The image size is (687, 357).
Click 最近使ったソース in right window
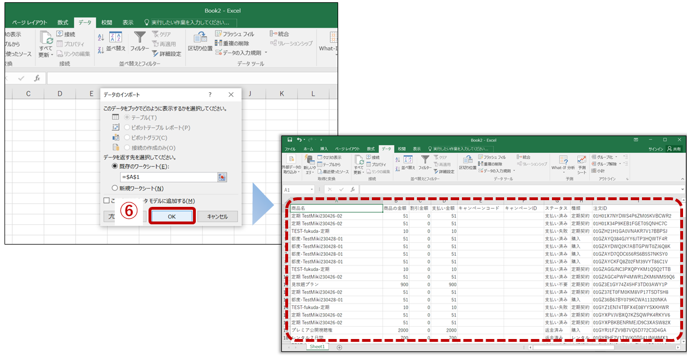(333, 171)
